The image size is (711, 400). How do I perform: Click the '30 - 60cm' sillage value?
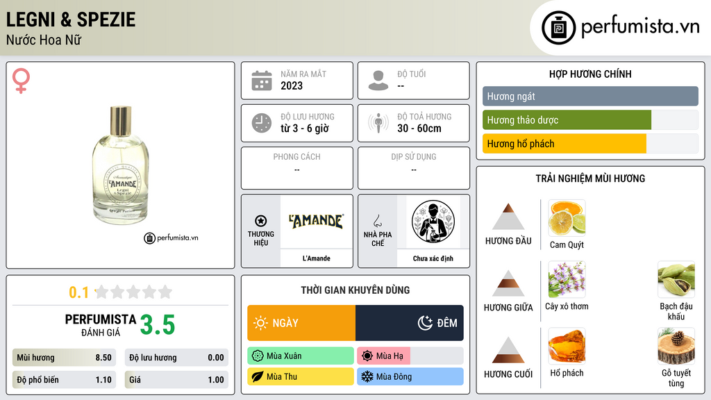coord(419,128)
